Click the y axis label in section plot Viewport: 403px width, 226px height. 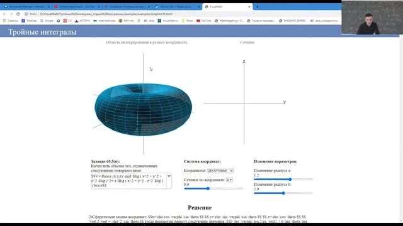(284, 102)
